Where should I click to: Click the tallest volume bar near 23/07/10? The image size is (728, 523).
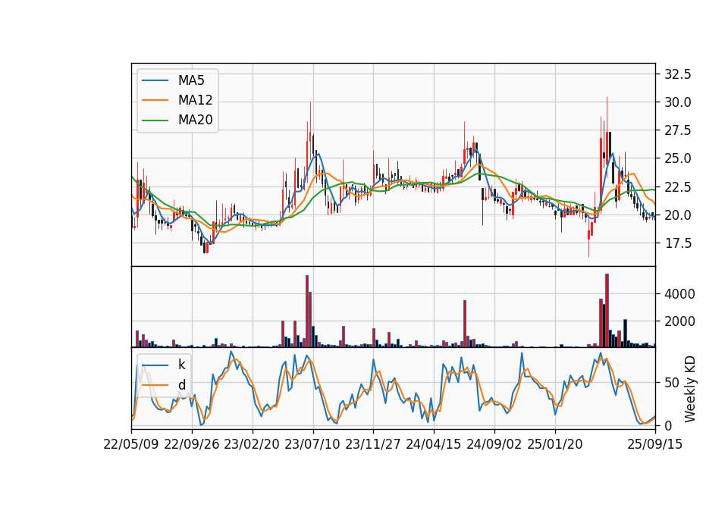coord(307,311)
